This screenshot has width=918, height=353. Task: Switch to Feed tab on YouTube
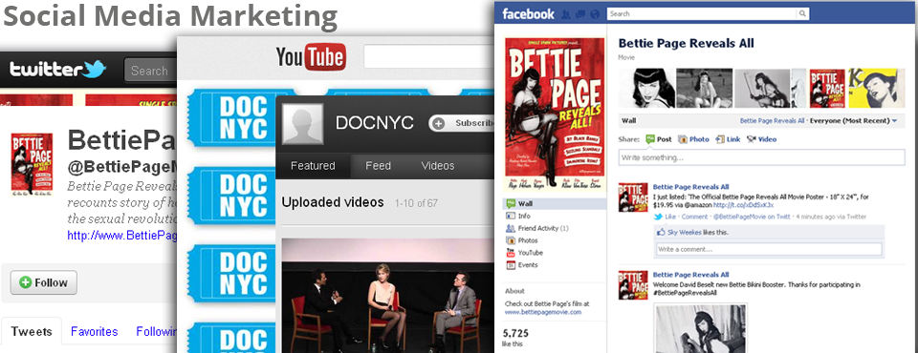click(x=379, y=166)
